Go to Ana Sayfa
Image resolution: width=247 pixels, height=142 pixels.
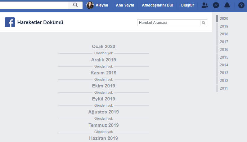tap(125, 5)
